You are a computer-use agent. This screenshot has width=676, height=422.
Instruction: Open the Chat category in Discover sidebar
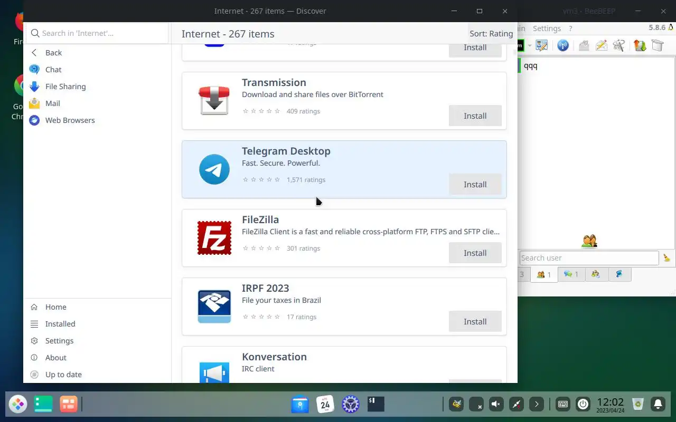point(97,70)
